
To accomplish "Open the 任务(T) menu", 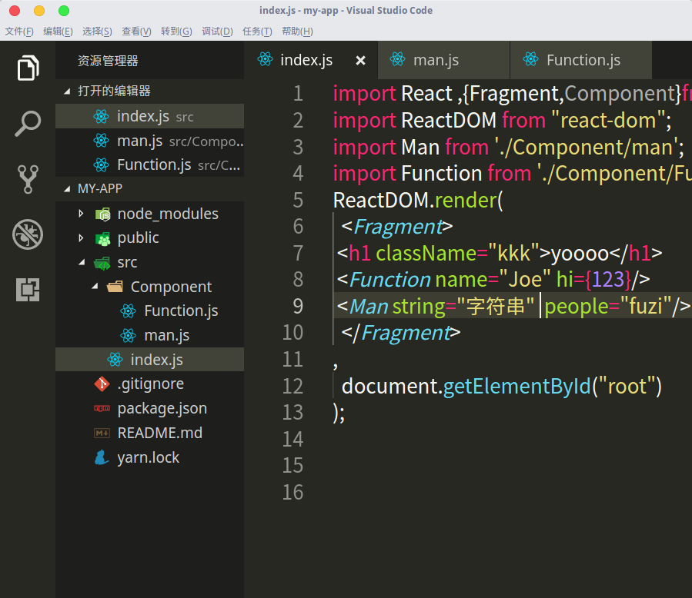I will click(x=257, y=32).
